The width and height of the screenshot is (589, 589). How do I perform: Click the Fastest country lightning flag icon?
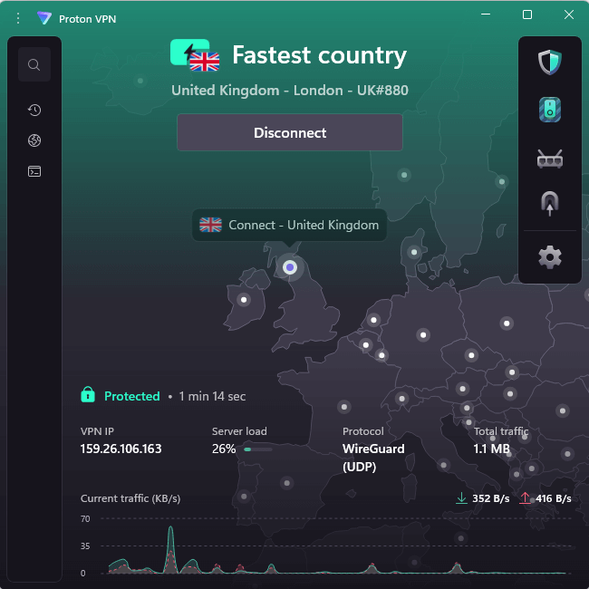[x=195, y=55]
